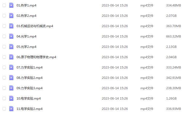Click the video icon for 02.热学2.mp4

(x=11, y=16)
